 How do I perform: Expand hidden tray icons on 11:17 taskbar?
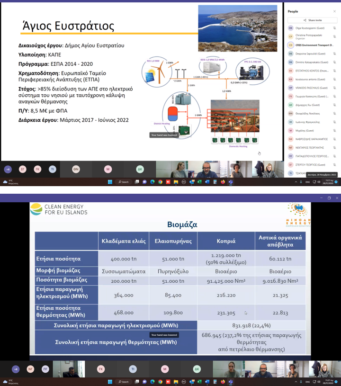click(x=296, y=182)
